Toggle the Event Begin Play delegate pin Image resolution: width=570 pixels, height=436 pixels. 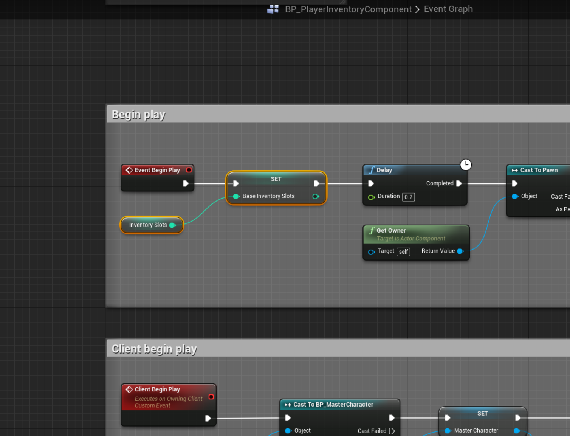click(189, 170)
